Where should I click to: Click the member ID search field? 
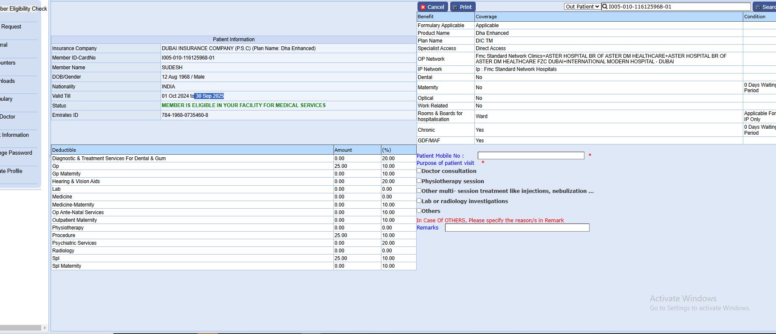point(679,7)
